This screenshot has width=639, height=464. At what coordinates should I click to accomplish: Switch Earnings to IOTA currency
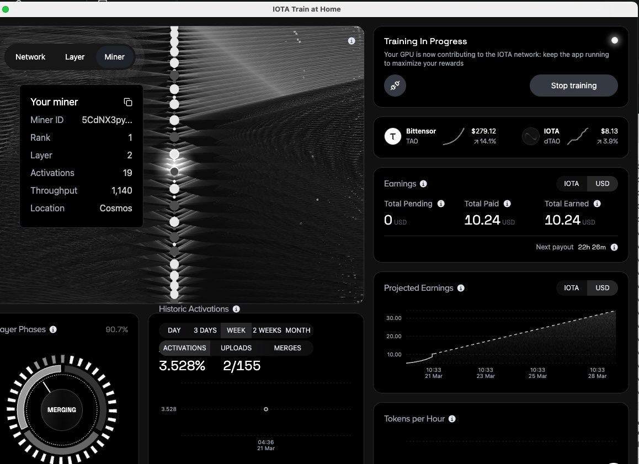571,184
